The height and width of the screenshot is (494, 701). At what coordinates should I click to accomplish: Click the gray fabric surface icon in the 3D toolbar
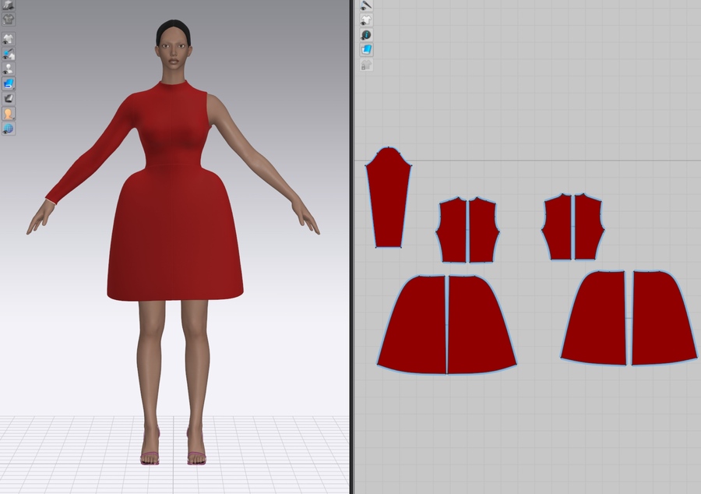9,99
